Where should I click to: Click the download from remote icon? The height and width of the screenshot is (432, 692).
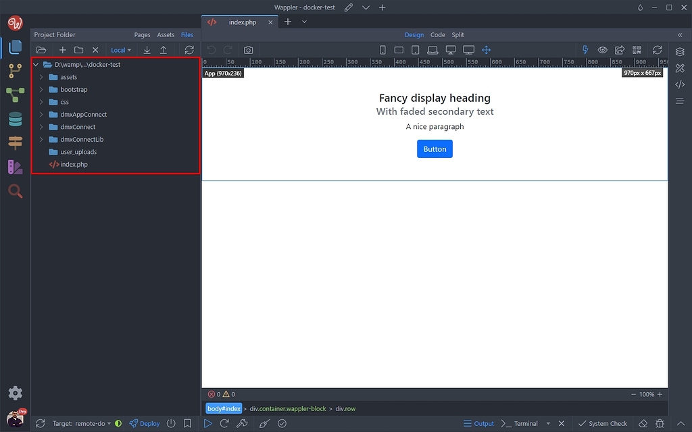[x=147, y=50]
